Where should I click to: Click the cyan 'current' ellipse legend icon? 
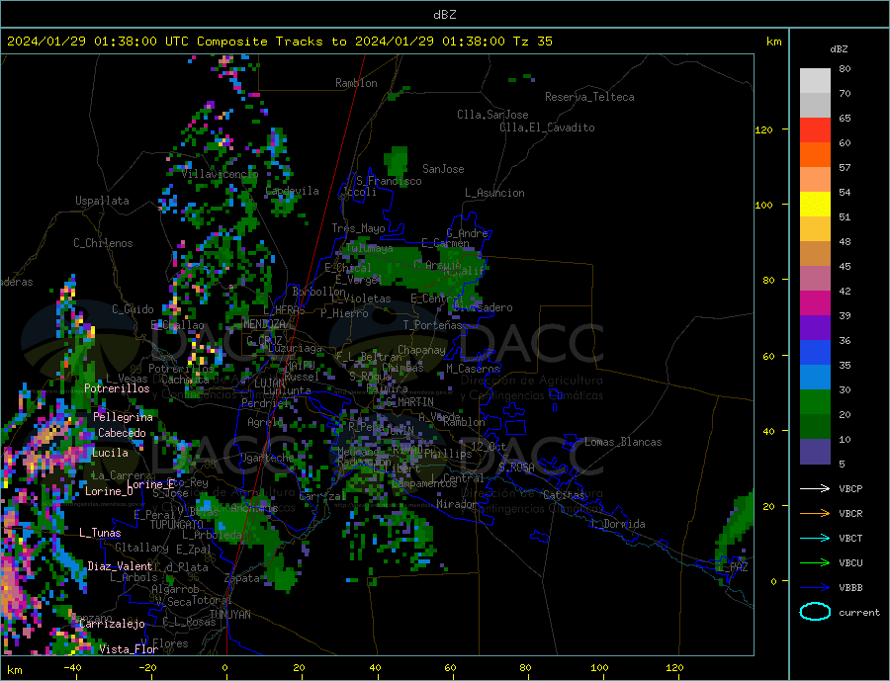point(815,612)
